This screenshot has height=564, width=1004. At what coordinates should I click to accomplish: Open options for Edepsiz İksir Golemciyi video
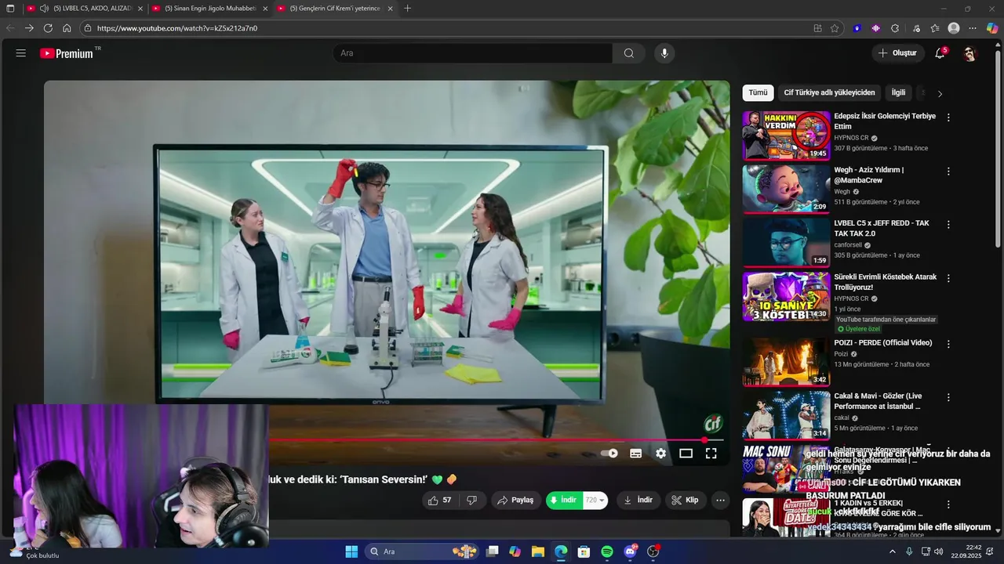[x=948, y=117]
